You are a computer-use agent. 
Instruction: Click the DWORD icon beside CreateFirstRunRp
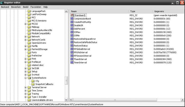tap(72, 22)
